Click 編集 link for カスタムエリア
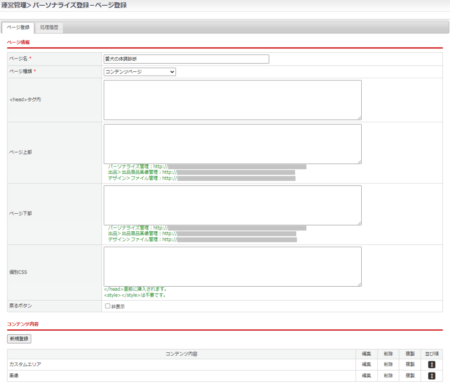The width and height of the screenshot is (450, 387). point(367,365)
